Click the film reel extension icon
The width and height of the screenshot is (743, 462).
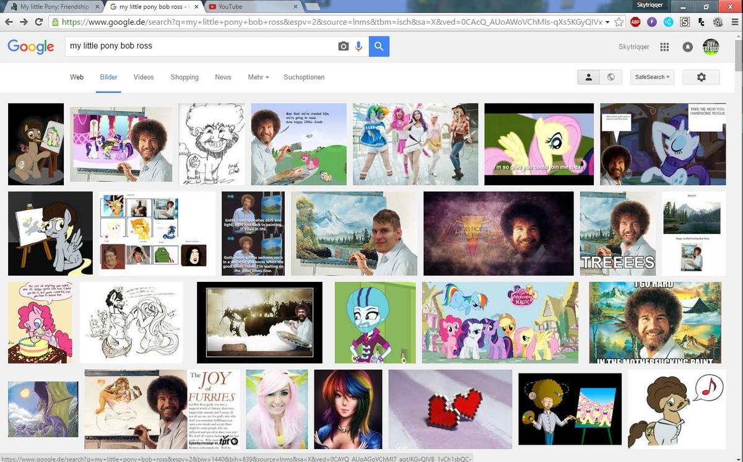point(717,22)
